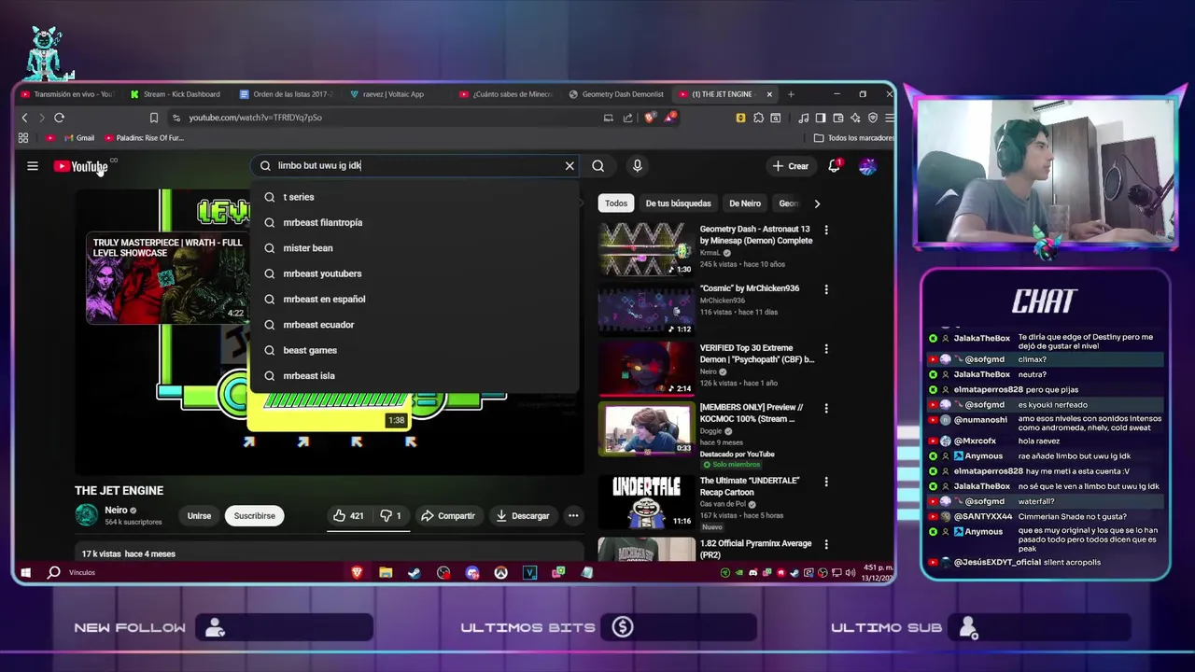
Task: Switch to the Stream - Kick Dashboard tab
Action: 176,94
